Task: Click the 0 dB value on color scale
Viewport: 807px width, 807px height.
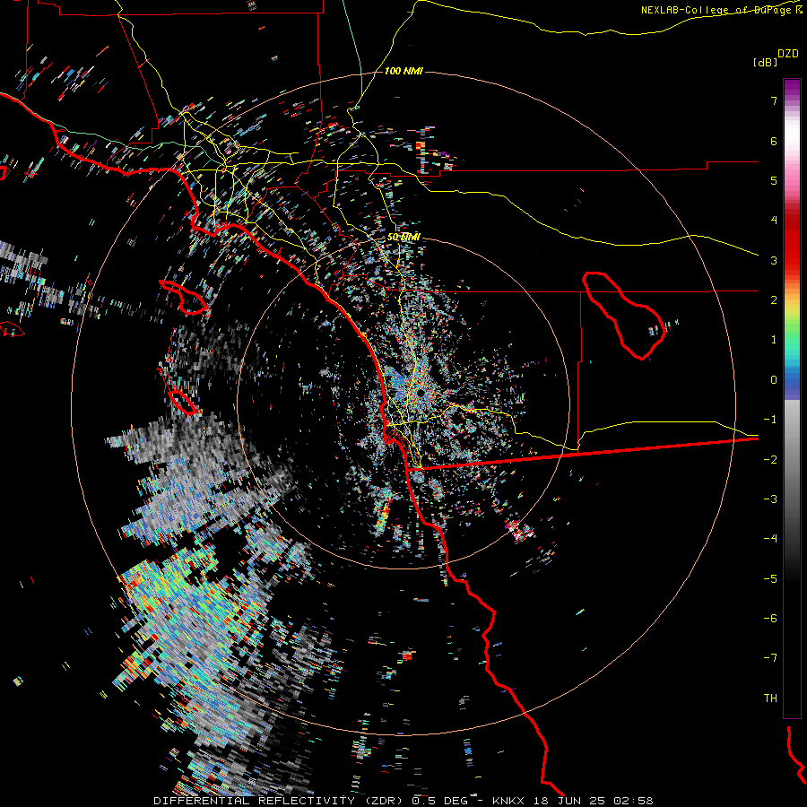Action: (x=774, y=380)
